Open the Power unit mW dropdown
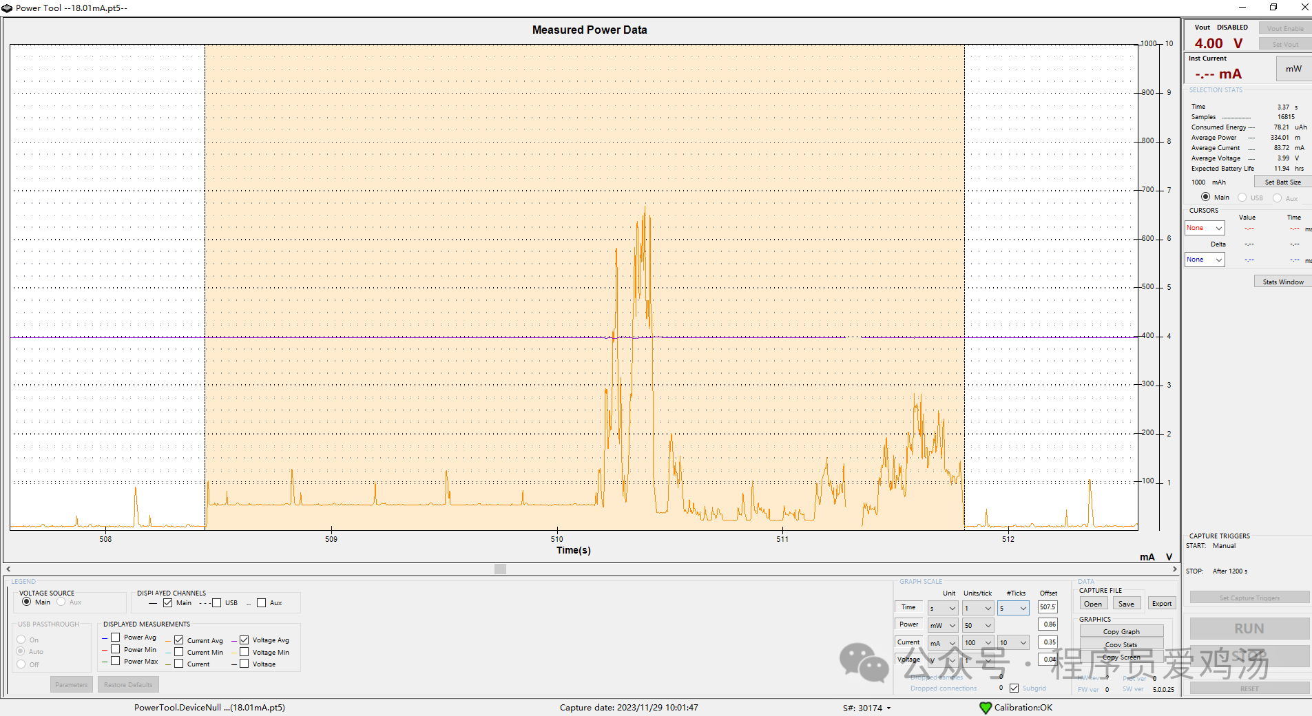 coord(943,626)
